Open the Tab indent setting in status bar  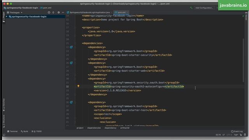[236, 135]
